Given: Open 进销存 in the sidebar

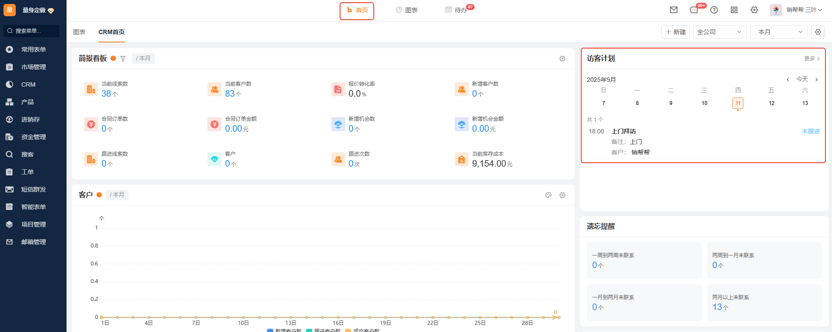Looking at the screenshot, I should [31, 119].
